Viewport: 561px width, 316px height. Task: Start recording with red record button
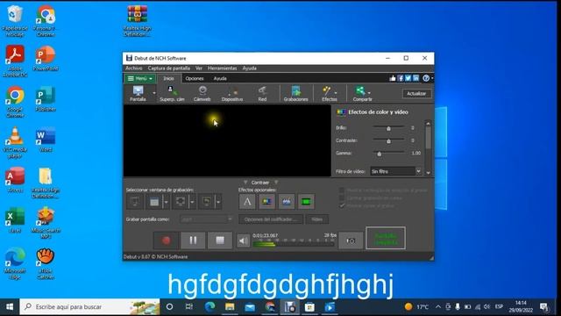(x=166, y=241)
